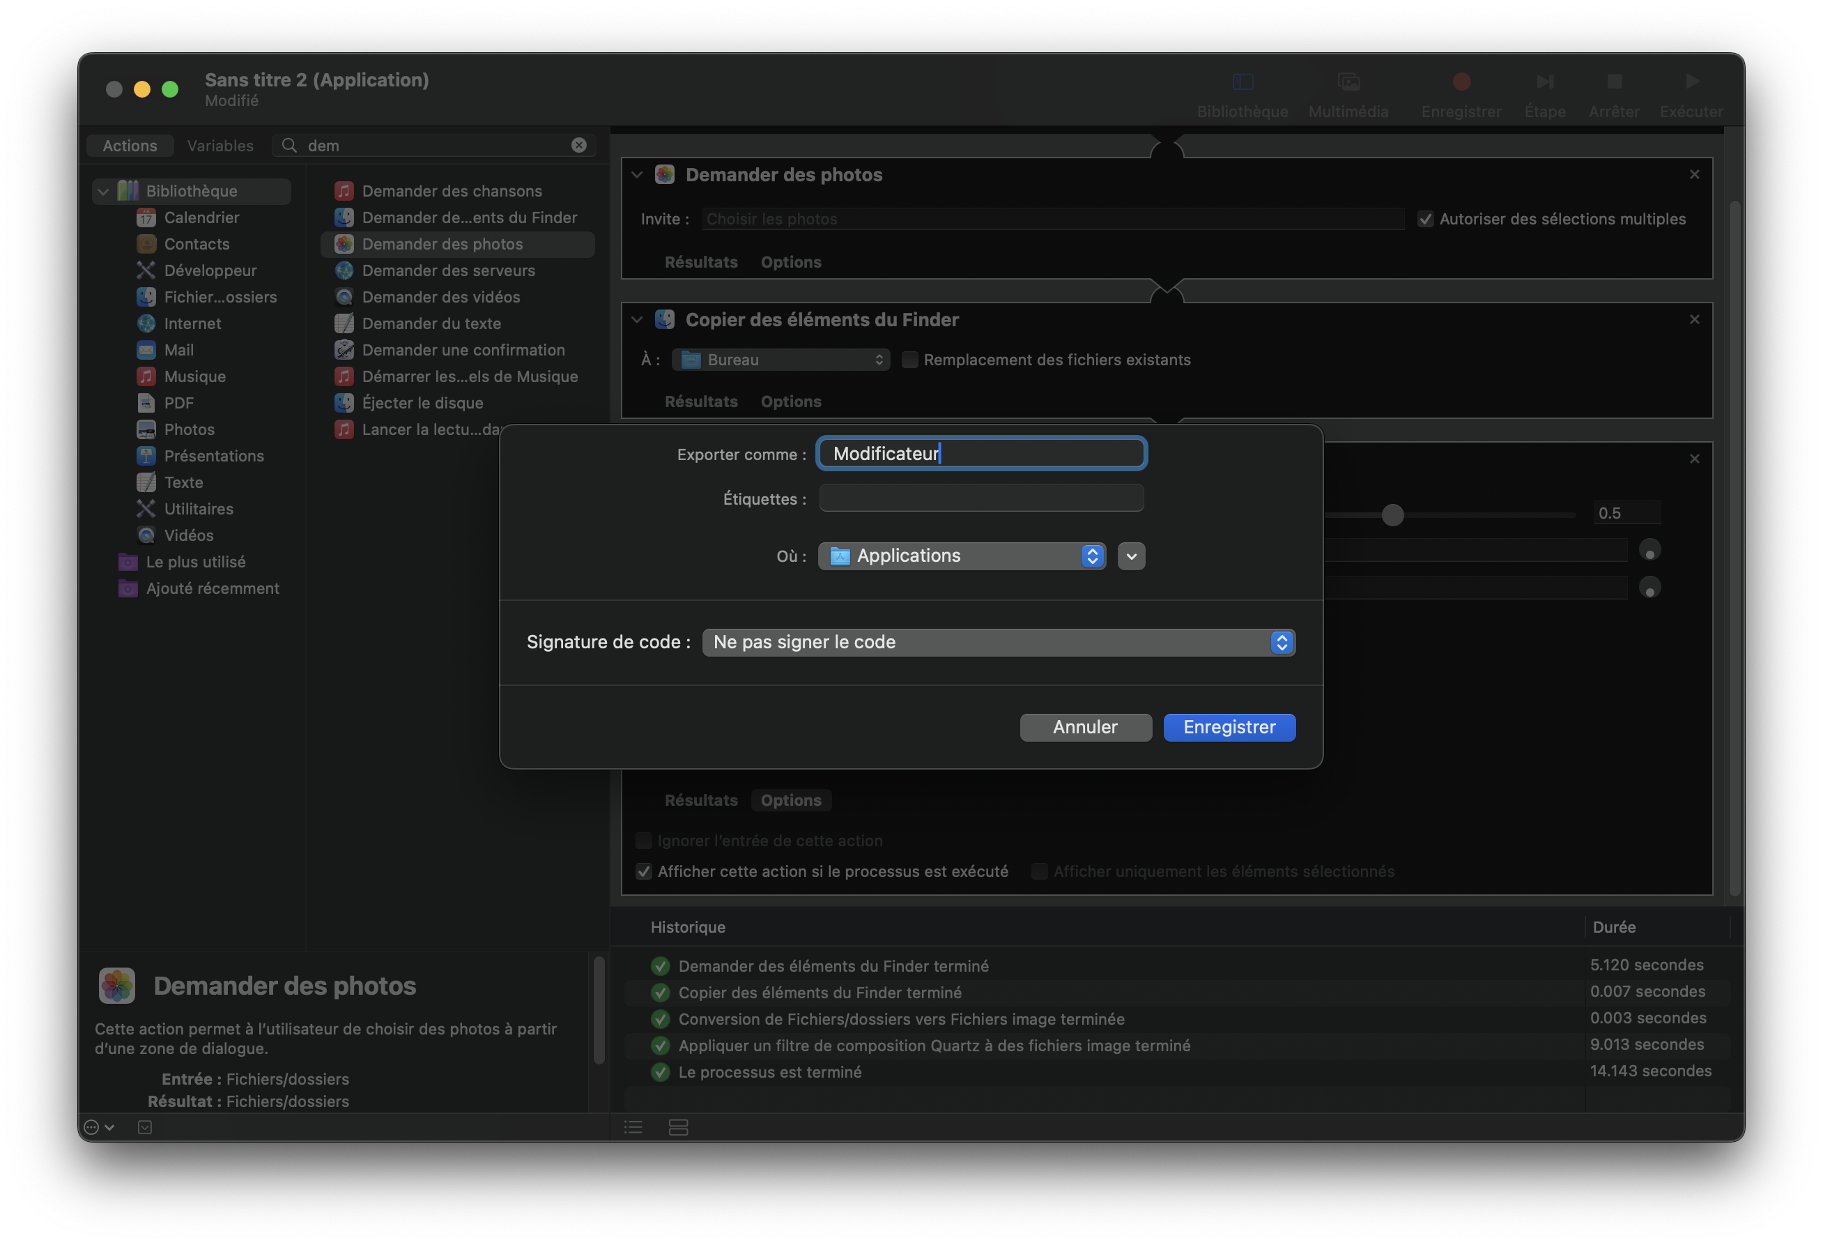Open the Photos library category
This screenshot has width=1823, height=1245.
click(189, 429)
